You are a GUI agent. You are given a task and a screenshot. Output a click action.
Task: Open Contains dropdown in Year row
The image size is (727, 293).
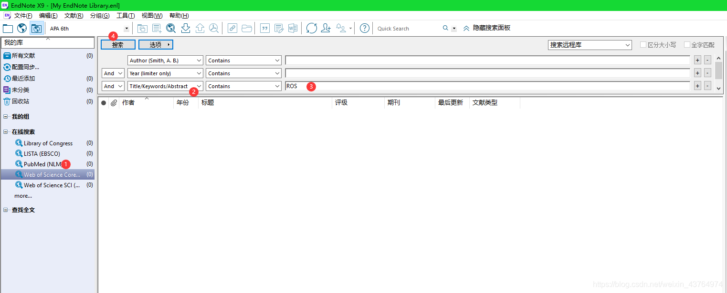[x=244, y=73]
